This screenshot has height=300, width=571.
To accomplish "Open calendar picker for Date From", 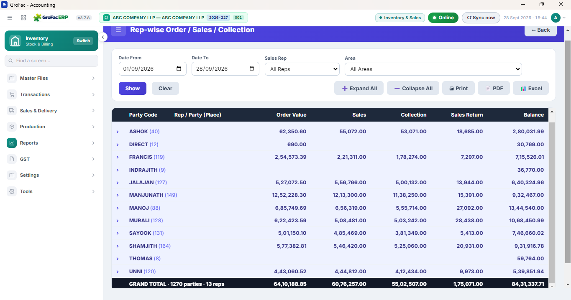I will click(179, 69).
